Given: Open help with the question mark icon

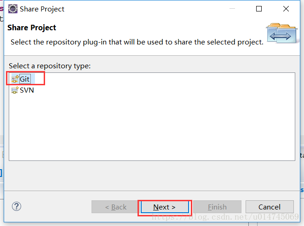Looking at the screenshot, I should [x=17, y=206].
